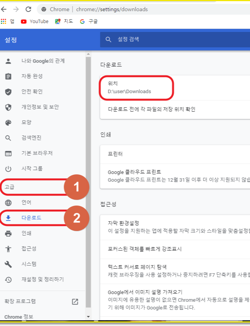Image resolution: width=250 pixels, height=326 pixels.
Task: Click the external link icon beside 확장 프로그램
Action: [x=75, y=301]
